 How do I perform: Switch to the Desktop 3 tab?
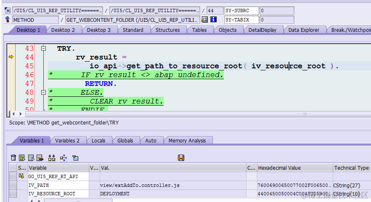(99, 30)
